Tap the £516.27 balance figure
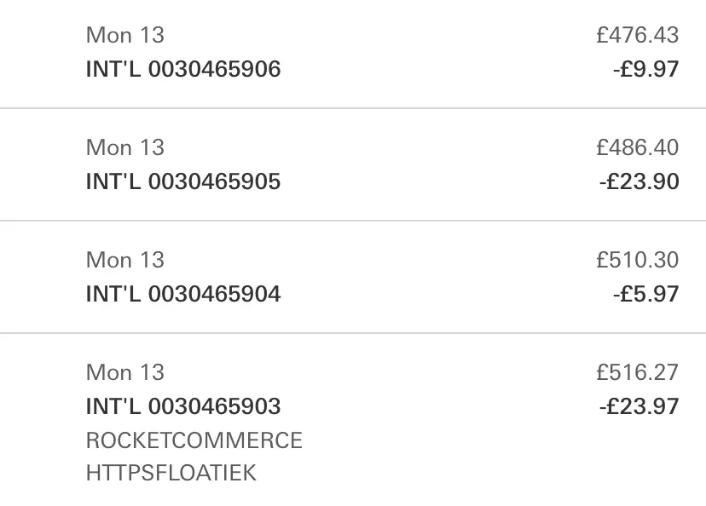 click(638, 372)
